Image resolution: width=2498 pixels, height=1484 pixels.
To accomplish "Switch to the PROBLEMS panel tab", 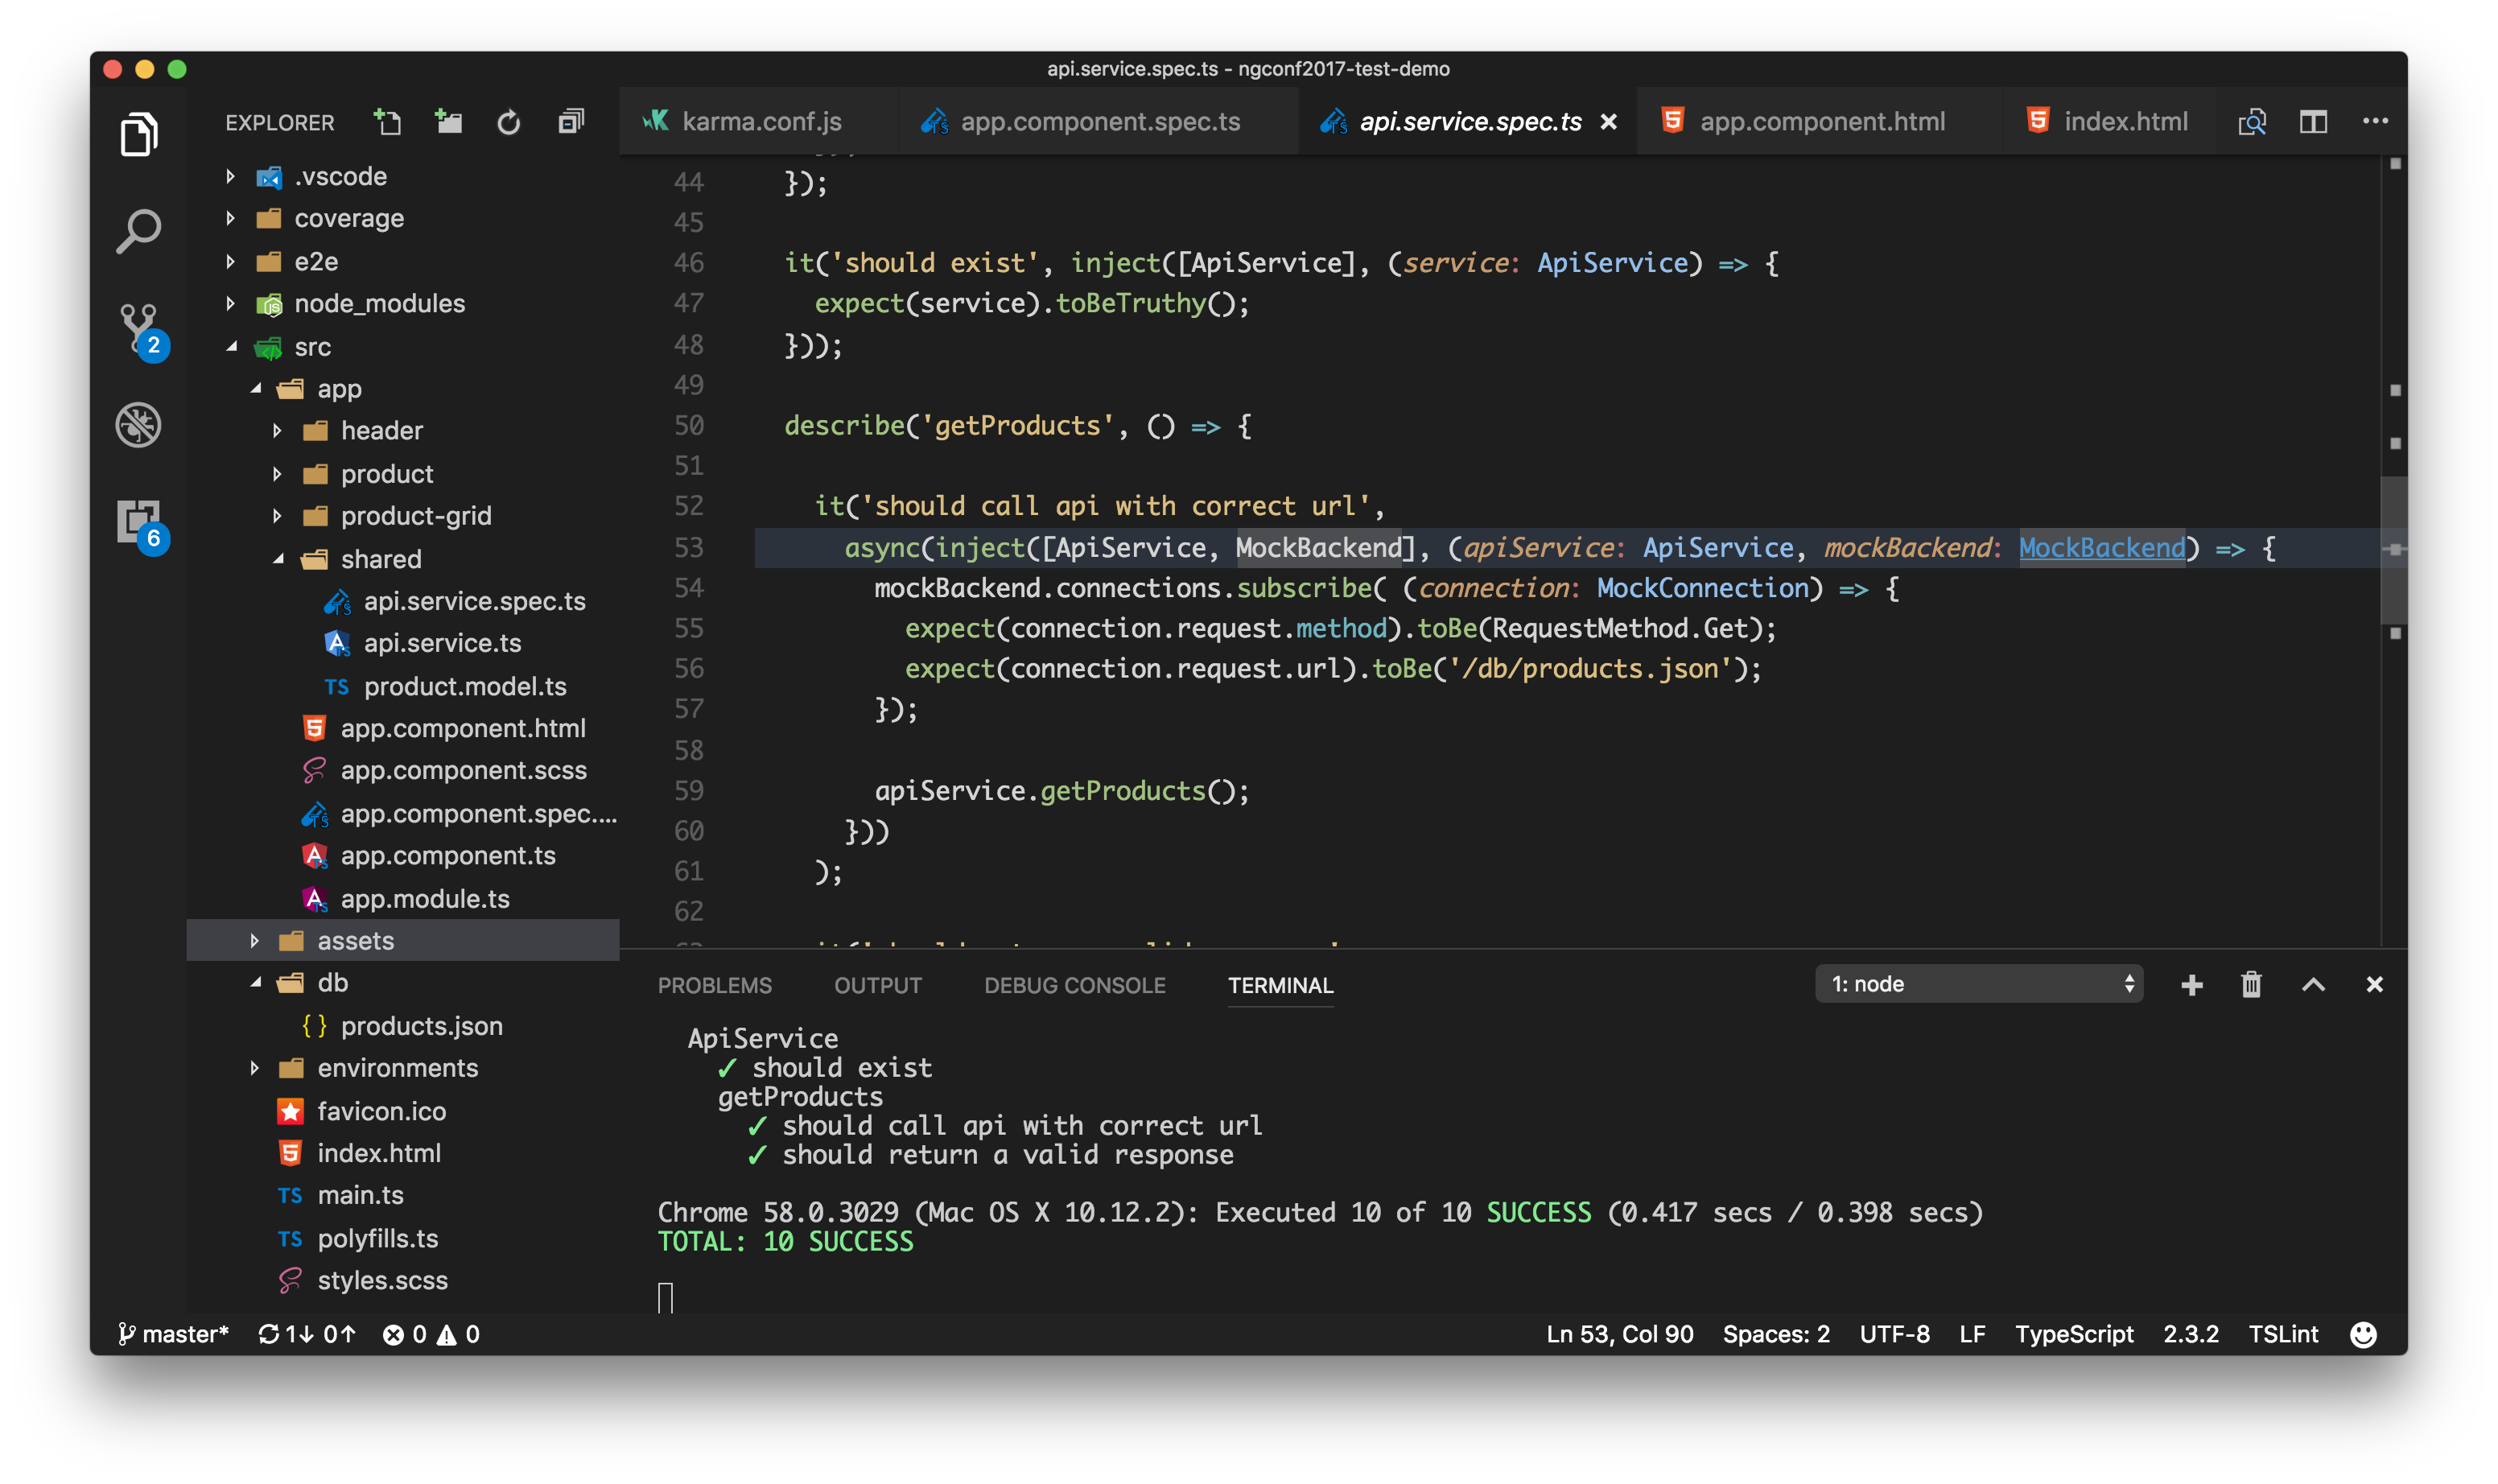I will (x=714, y=986).
